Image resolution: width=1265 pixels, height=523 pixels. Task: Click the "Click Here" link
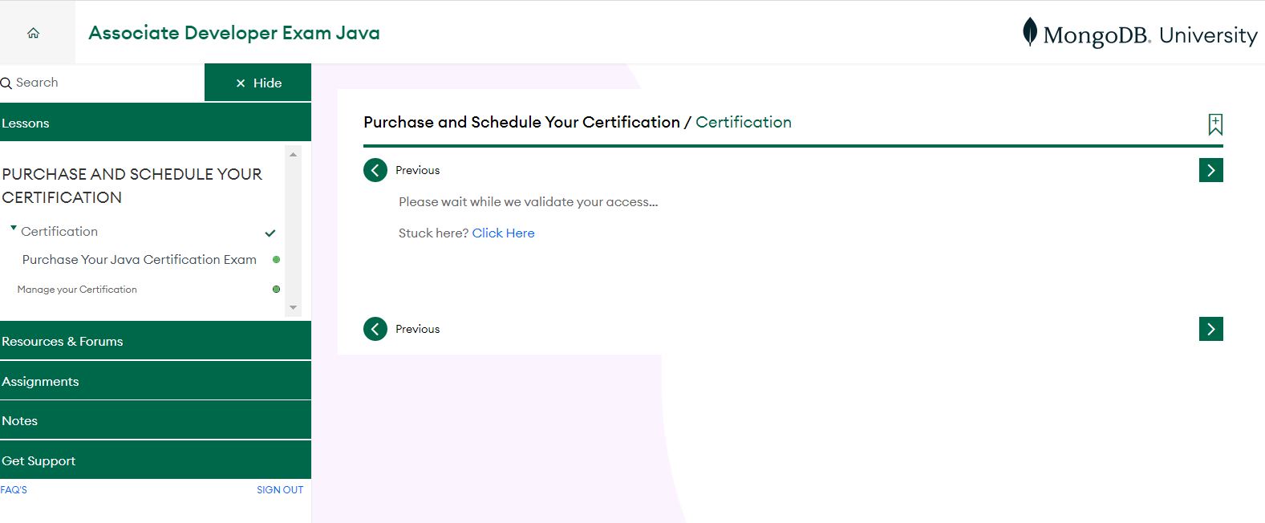(x=503, y=233)
